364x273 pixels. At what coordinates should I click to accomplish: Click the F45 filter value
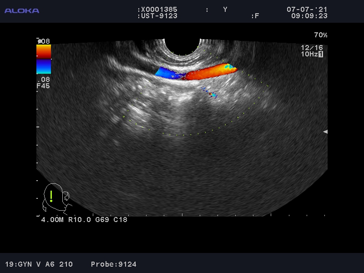pos(43,86)
